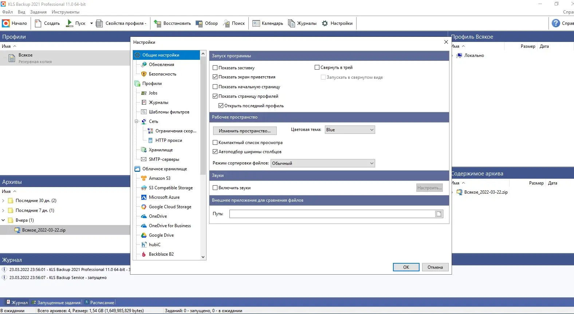Open the Задания menu
574x314 pixels.
[38, 12]
